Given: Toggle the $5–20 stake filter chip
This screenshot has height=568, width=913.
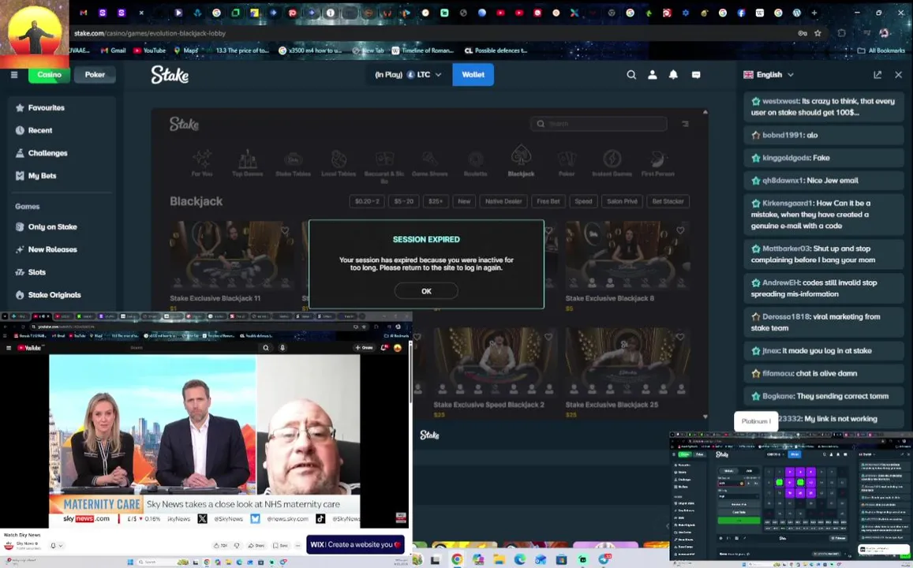Looking at the screenshot, I should coord(403,201).
